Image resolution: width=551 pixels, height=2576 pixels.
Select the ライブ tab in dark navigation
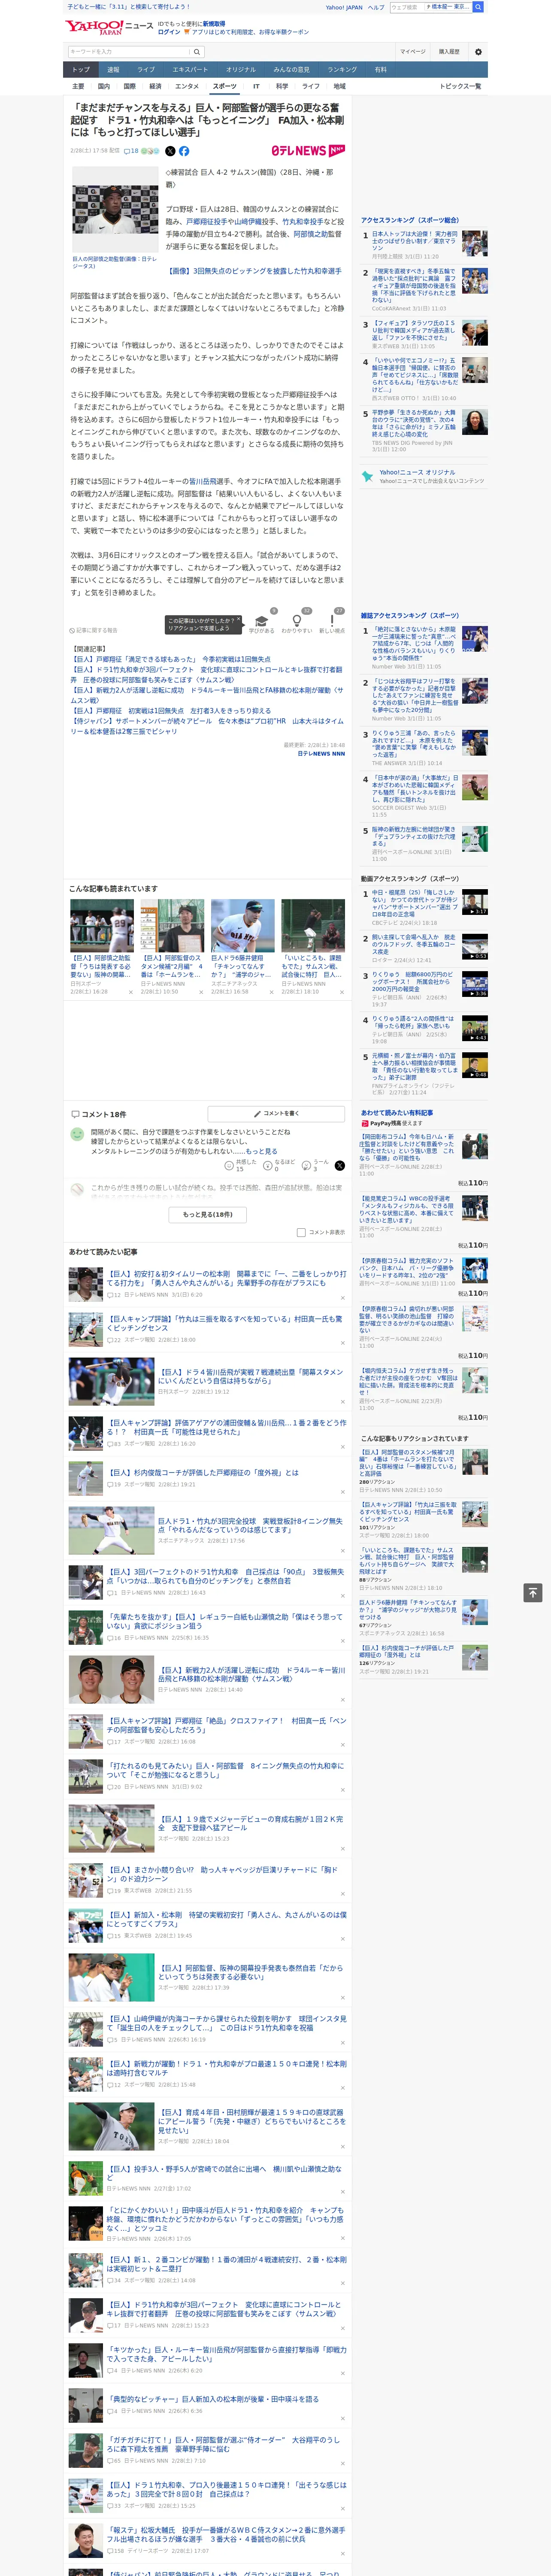[146, 70]
